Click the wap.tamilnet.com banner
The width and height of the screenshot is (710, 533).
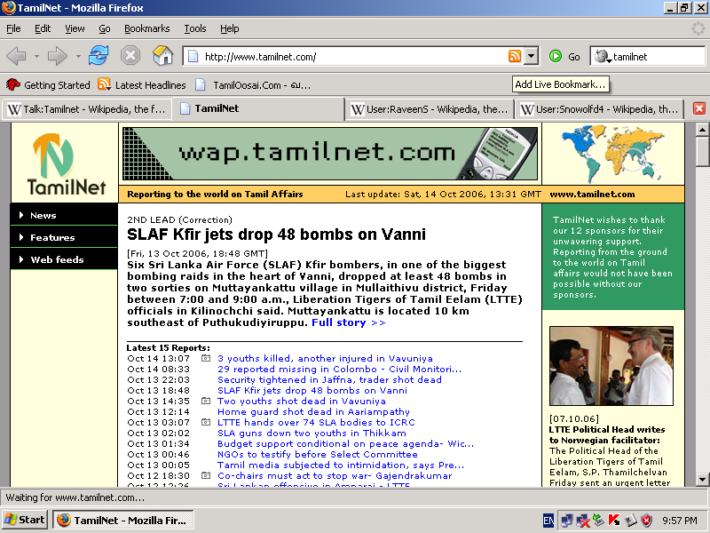coord(330,154)
